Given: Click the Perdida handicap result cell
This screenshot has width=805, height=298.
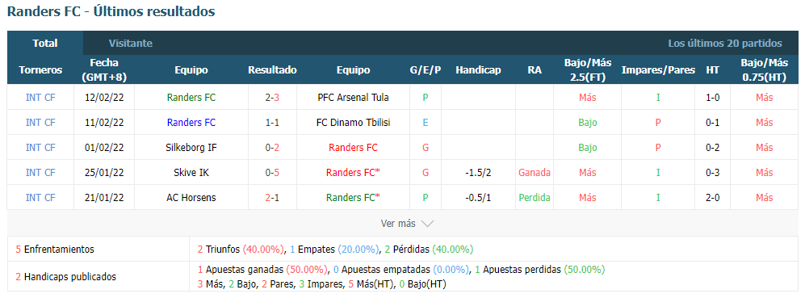Looking at the screenshot, I should pyautogui.click(x=535, y=197).
